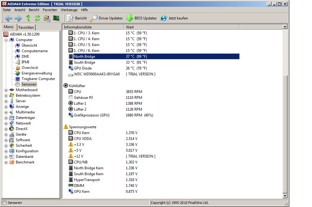Click the Informationsliste column header
The image size is (312, 207).
tap(93, 27)
